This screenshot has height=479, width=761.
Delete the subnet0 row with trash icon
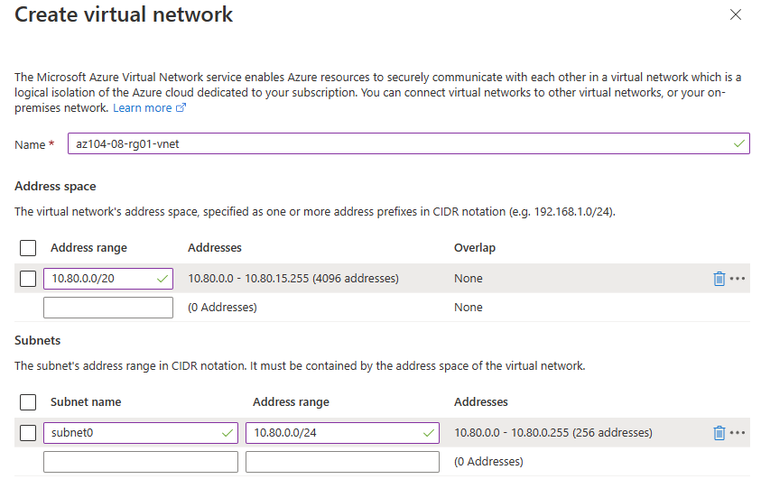click(x=719, y=433)
